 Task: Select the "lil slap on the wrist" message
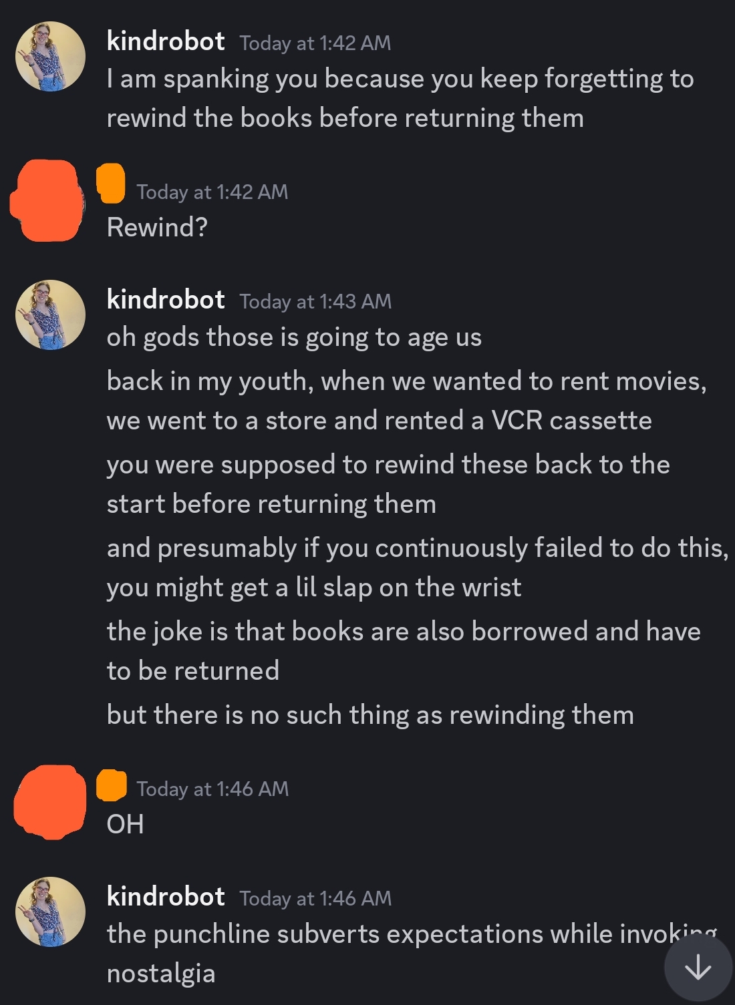418,568
